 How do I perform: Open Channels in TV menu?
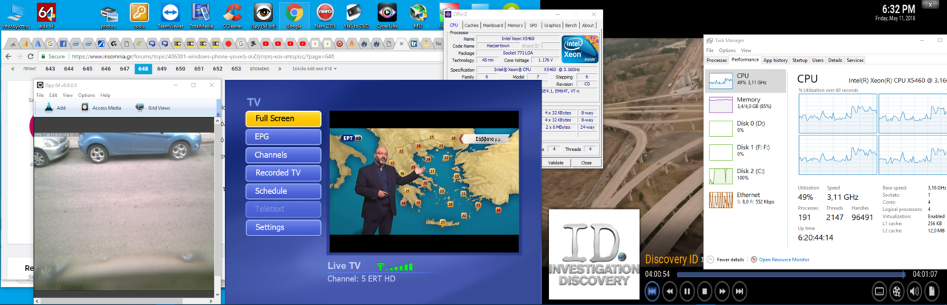(283, 155)
